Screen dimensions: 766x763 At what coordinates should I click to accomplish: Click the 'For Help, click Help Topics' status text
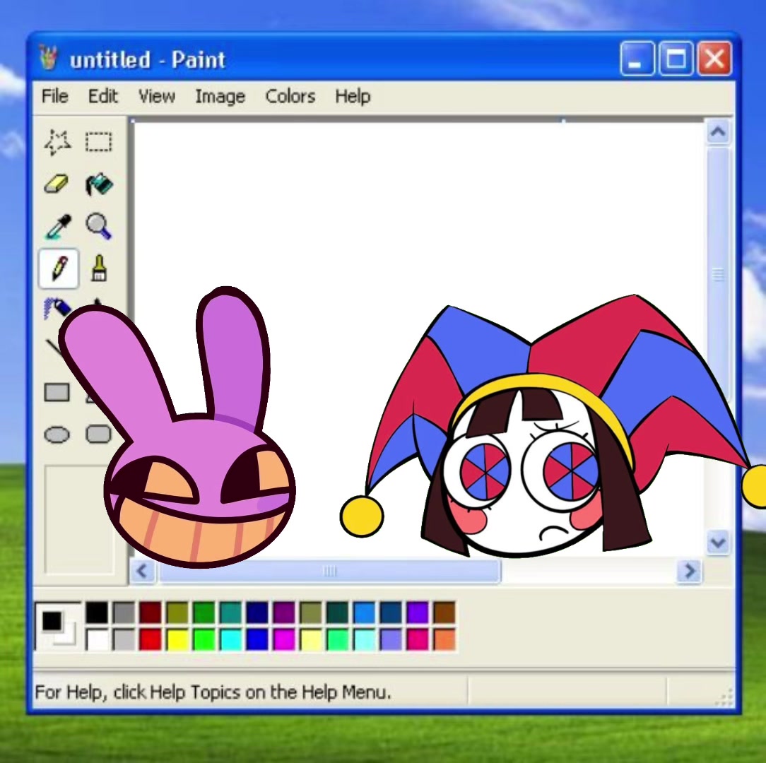click(213, 692)
